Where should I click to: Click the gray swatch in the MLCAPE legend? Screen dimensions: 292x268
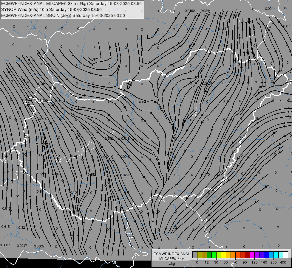(195, 255)
